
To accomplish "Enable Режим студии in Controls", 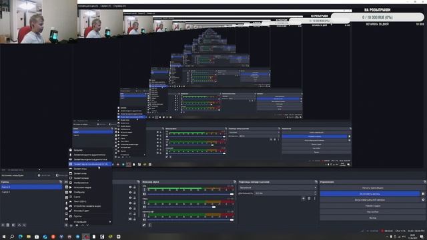I will point(372,206).
